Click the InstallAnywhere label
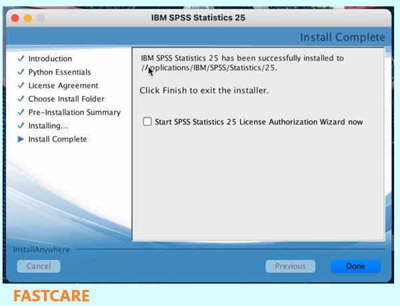The image size is (400, 306). pyautogui.click(x=41, y=249)
